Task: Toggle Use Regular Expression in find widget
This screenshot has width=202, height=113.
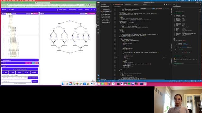Action: pos(156,8)
